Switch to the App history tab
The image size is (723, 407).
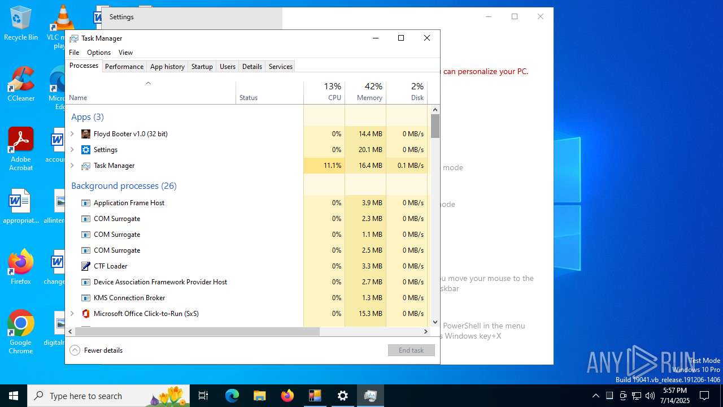point(167,67)
